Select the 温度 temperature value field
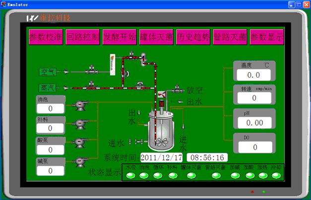This screenshot has width=311, height=200. point(253,75)
